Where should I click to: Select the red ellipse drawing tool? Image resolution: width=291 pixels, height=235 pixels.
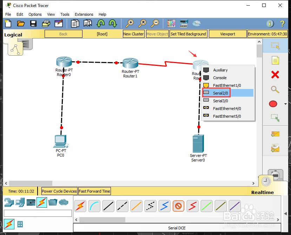pyautogui.click(x=273, y=104)
